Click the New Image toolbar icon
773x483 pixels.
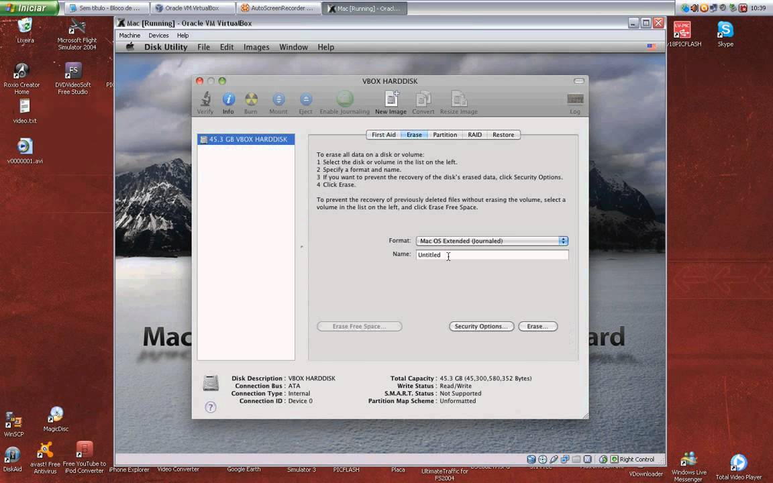click(x=391, y=99)
